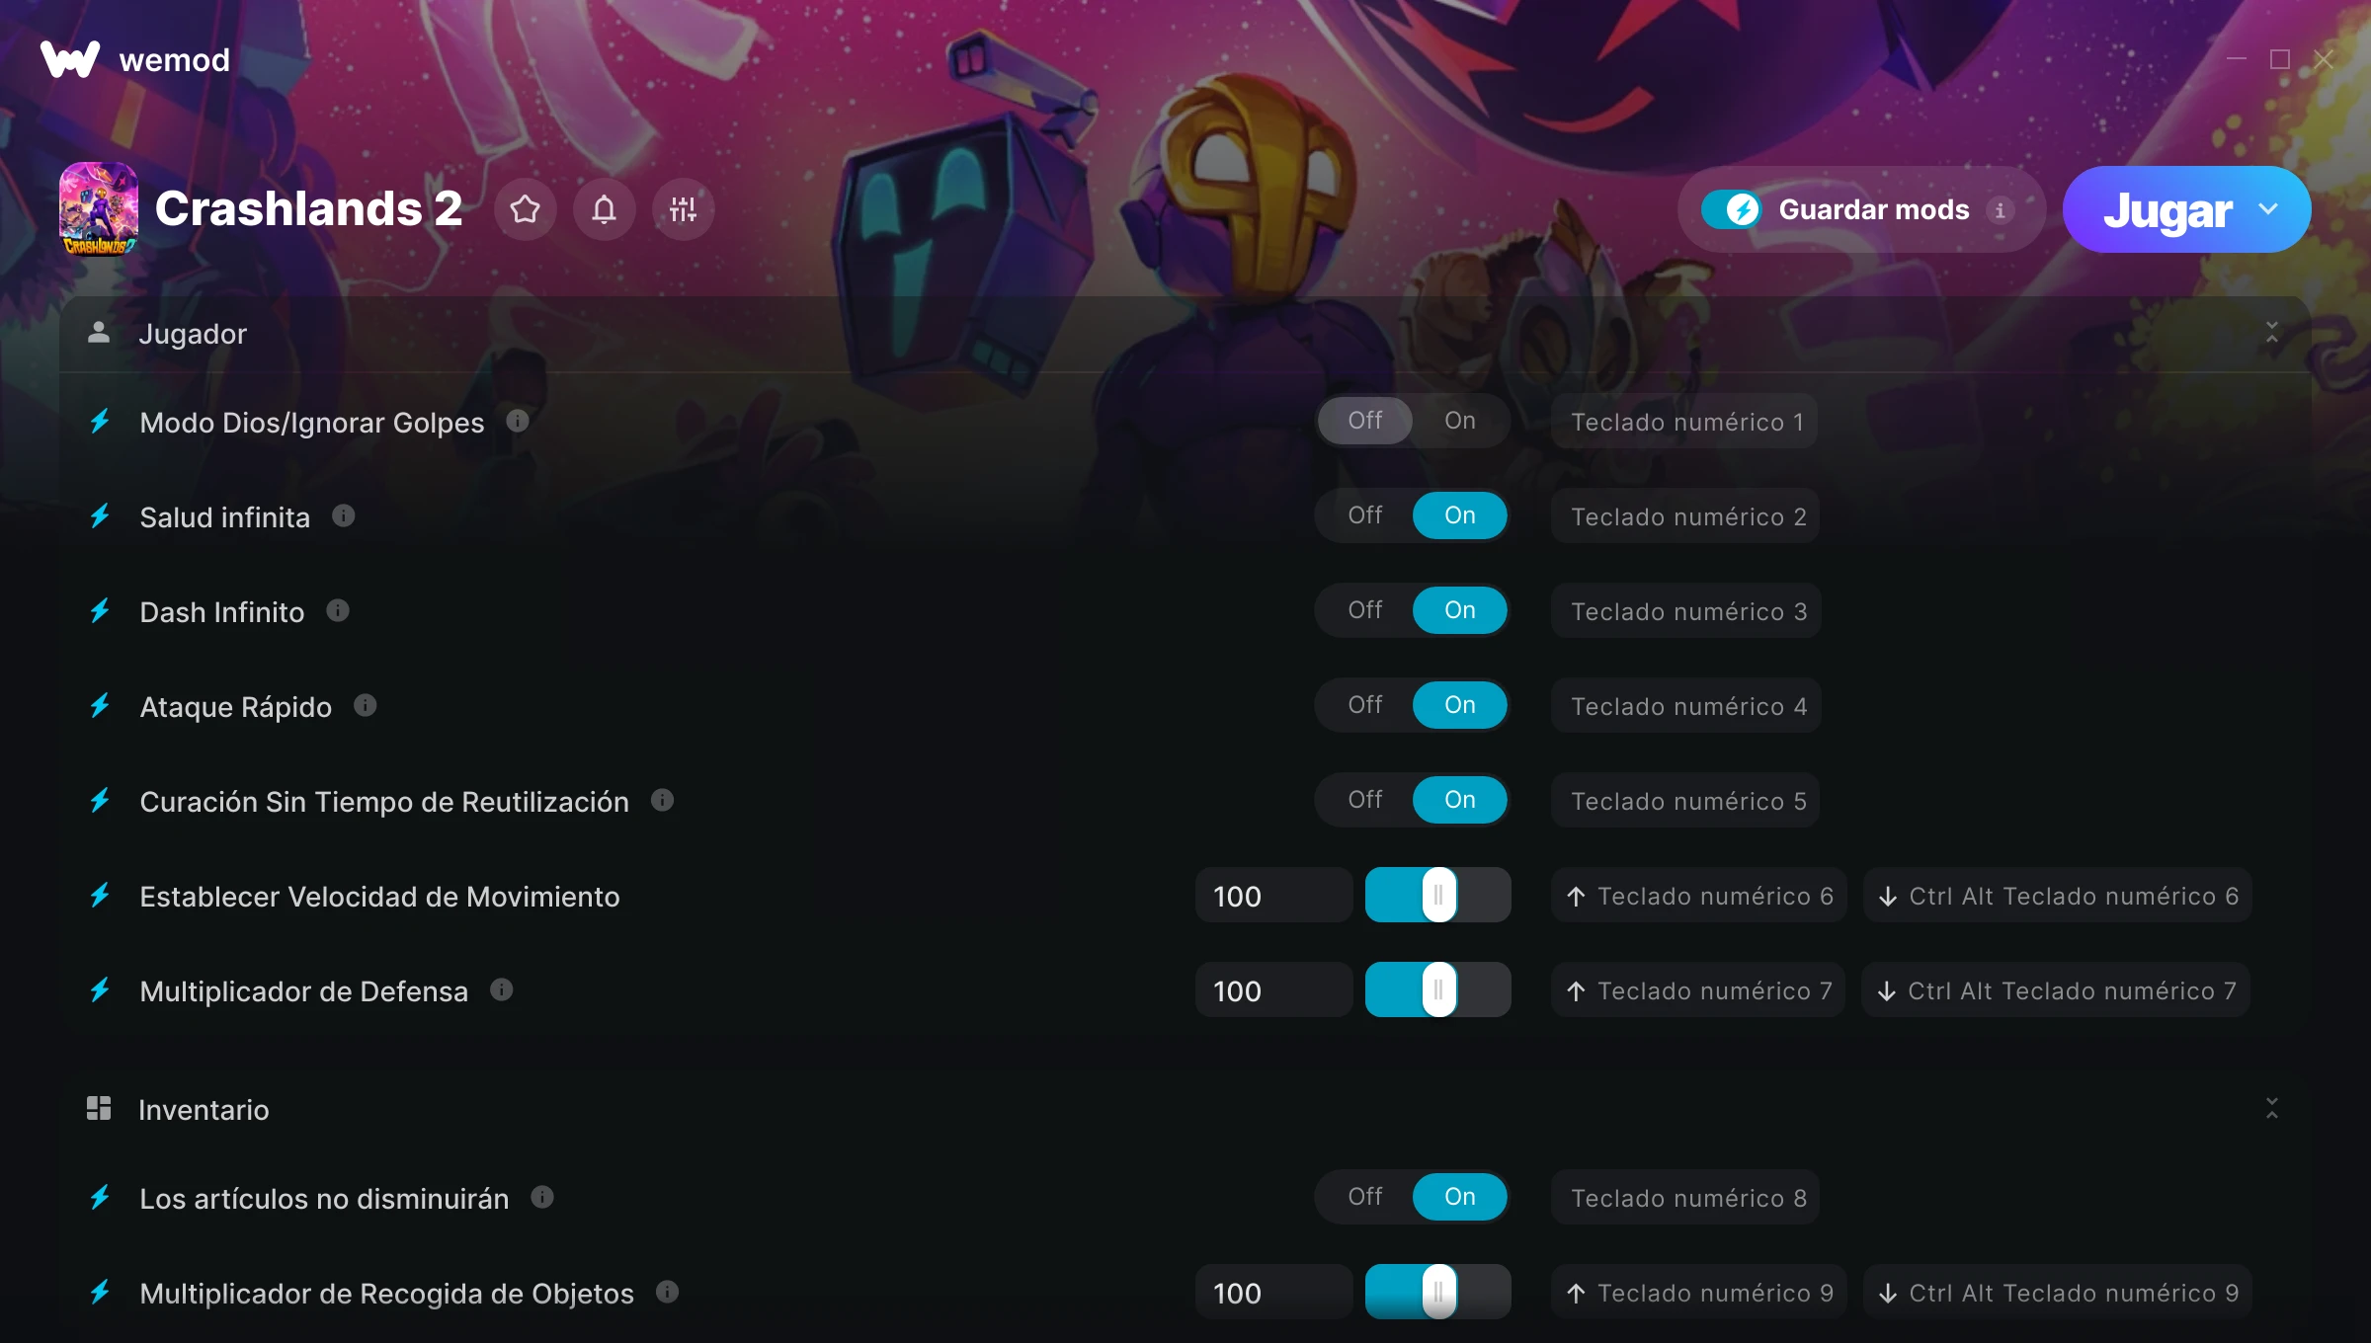Screen dimensions: 2371x1343
Task: Open the Jugar button dropdown arrow
Action: point(2268,209)
